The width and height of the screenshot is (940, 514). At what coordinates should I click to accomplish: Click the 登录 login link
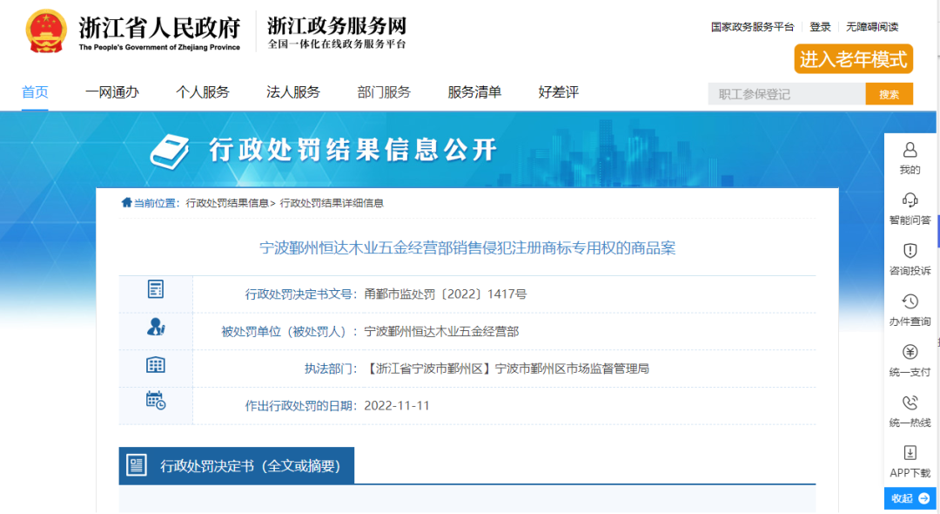click(x=820, y=27)
